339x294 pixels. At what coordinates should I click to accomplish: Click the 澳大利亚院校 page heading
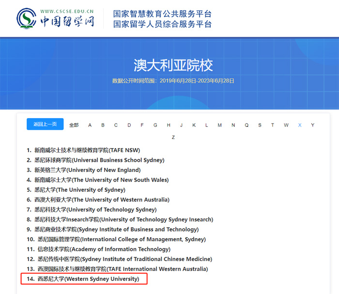[173, 65]
